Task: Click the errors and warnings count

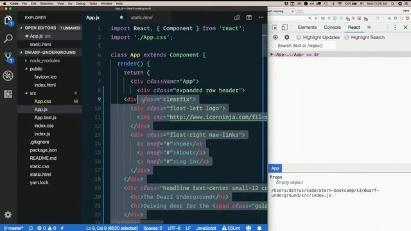Action: click(x=46, y=228)
